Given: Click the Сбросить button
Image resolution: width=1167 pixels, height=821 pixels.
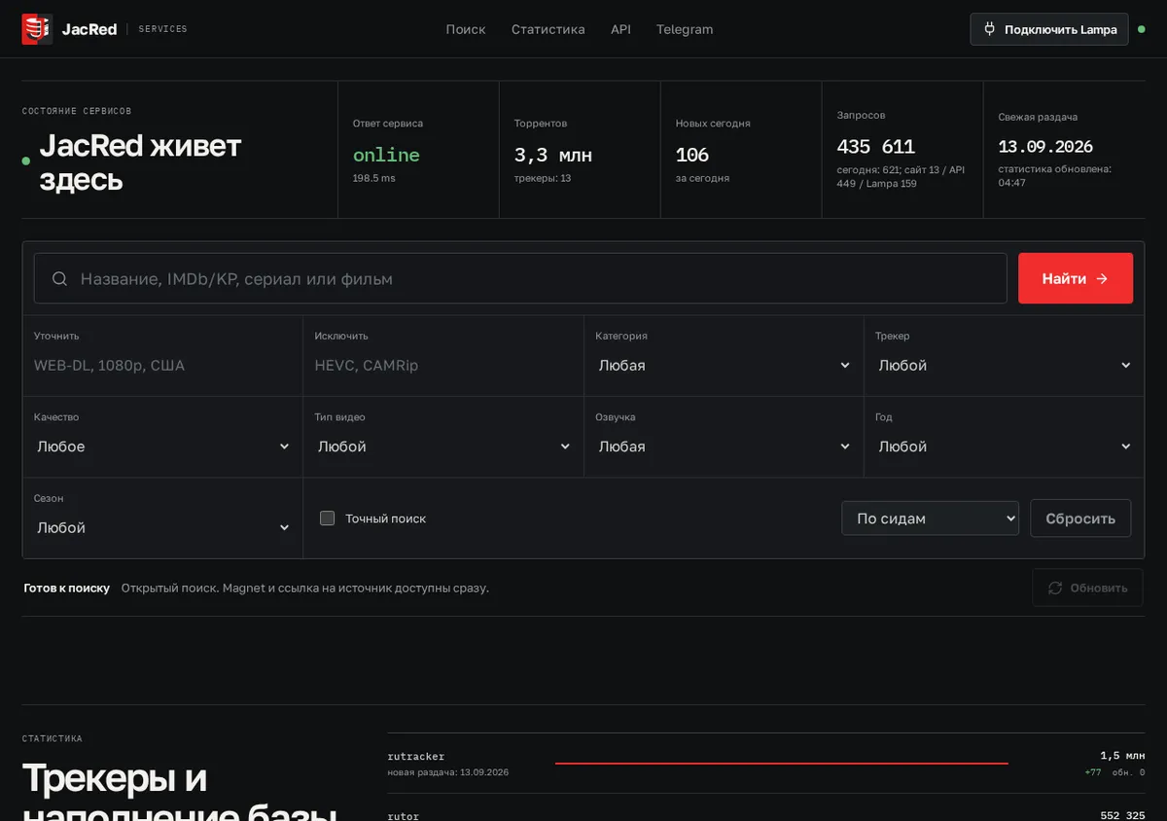Looking at the screenshot, I should click(1080, 518).
